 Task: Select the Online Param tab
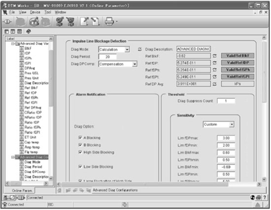pyautogui.click(x=22, y=190)
